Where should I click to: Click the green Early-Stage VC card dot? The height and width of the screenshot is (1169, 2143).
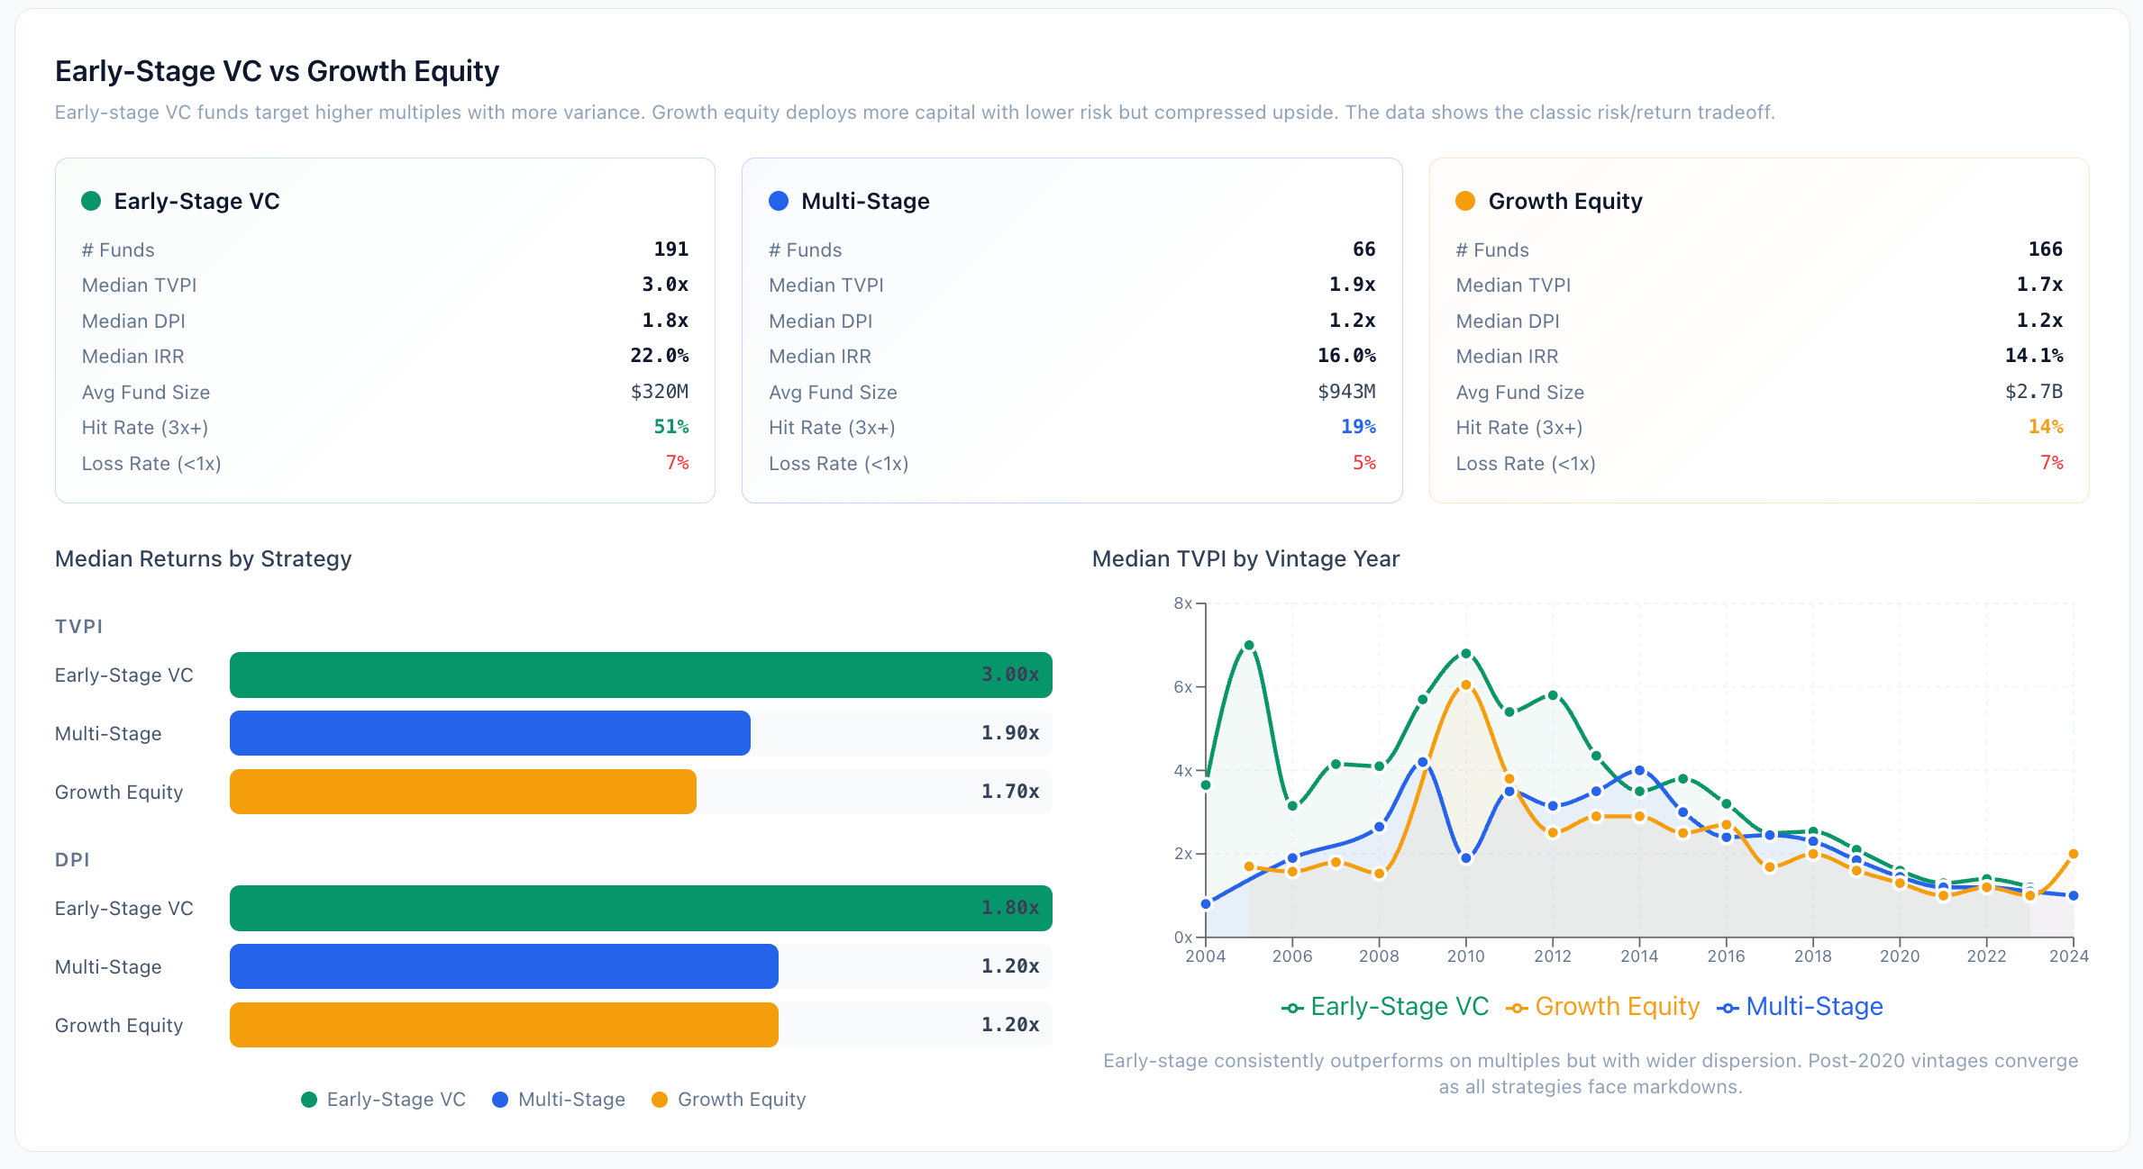[x=91, y=201]
